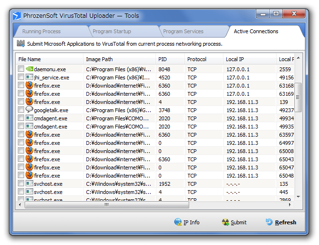Tick checkbox for firefox.exe on port 63168
Screen dimensions: 319x245
pyautogui.click(x=21, y=85)
